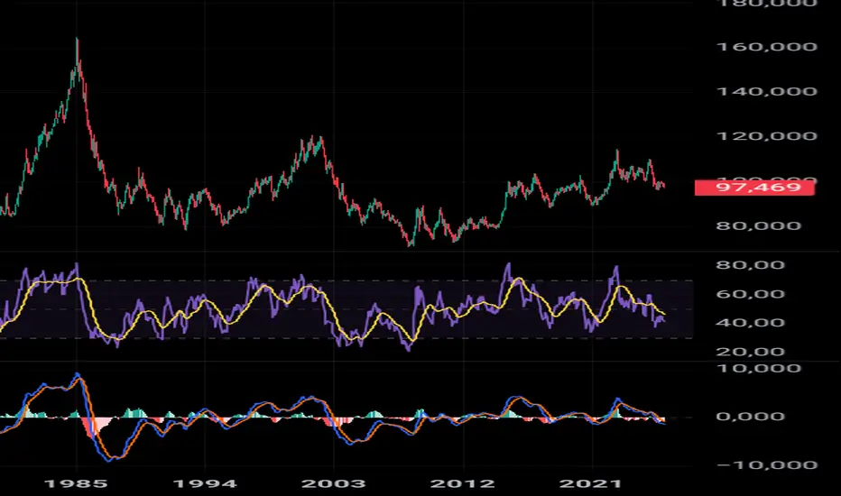Image resolution: width=841 pixels, height=496 pixels.
Task: Select the MACD line trough near −10,000
Action: [109, 459]
